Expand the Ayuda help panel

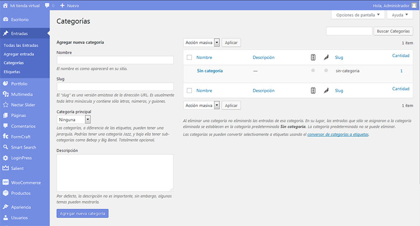pos(399,15)
